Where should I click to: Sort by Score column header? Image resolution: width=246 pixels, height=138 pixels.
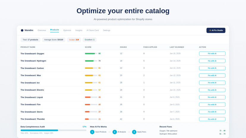coord(88,47)
